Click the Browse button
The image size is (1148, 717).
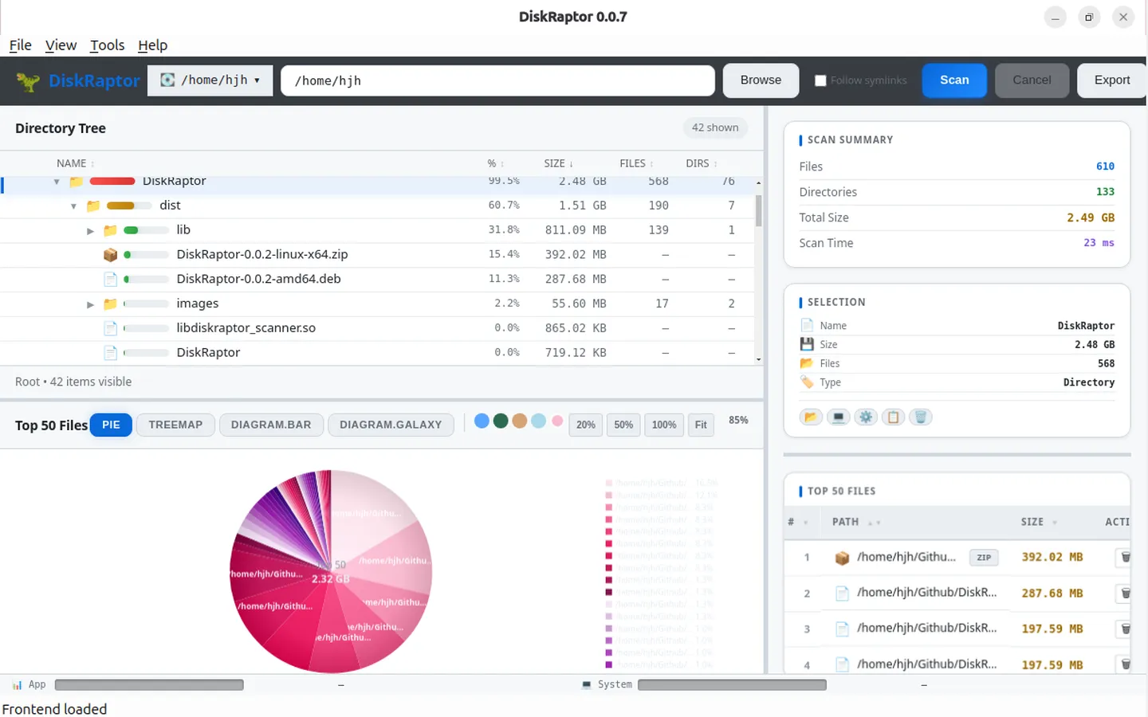761,80
